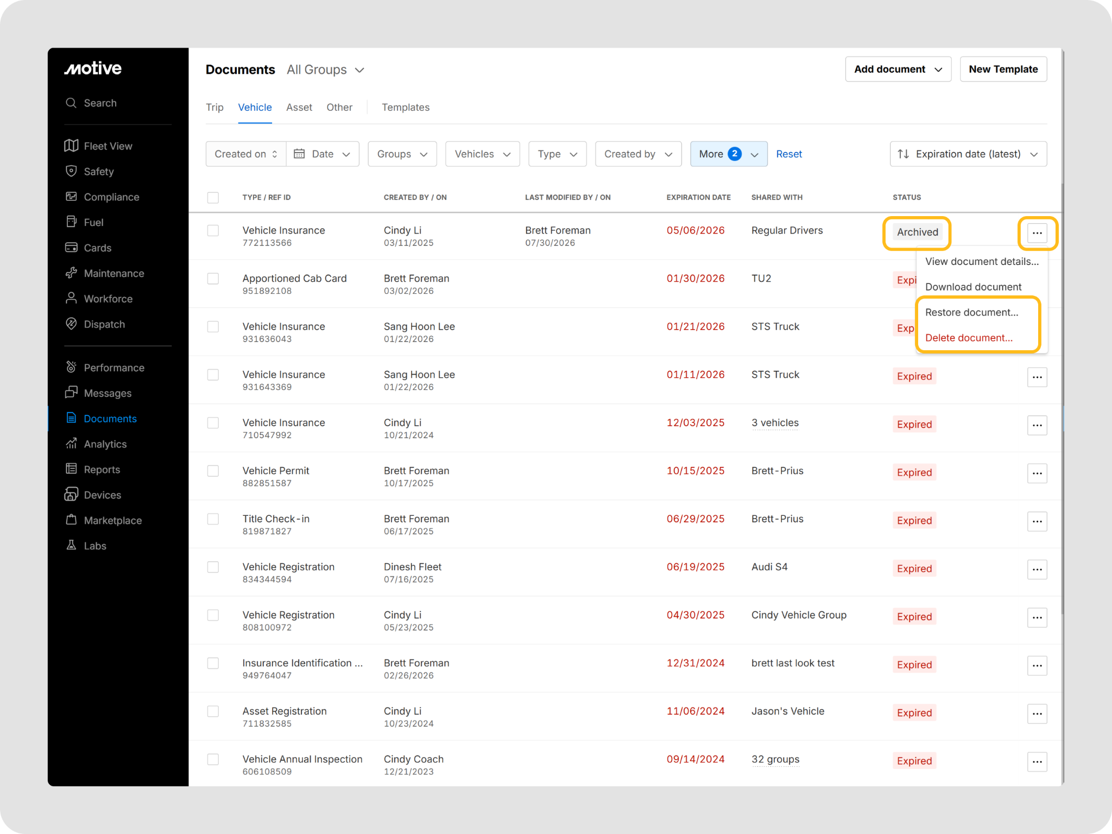The width and height of the screenshot is (1112, 834).
Task: Open more actions for Insurance Identification row
Action: [1037, 666]
